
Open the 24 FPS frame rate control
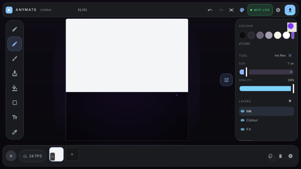pos(32,156)
